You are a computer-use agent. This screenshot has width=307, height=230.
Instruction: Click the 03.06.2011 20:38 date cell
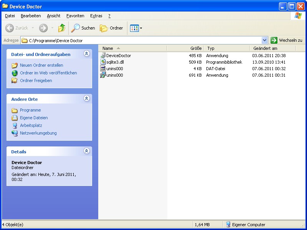(269, 56)
